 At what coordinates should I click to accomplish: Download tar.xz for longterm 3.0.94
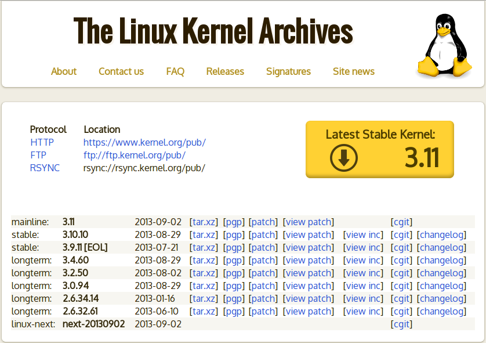click(204, 286)
